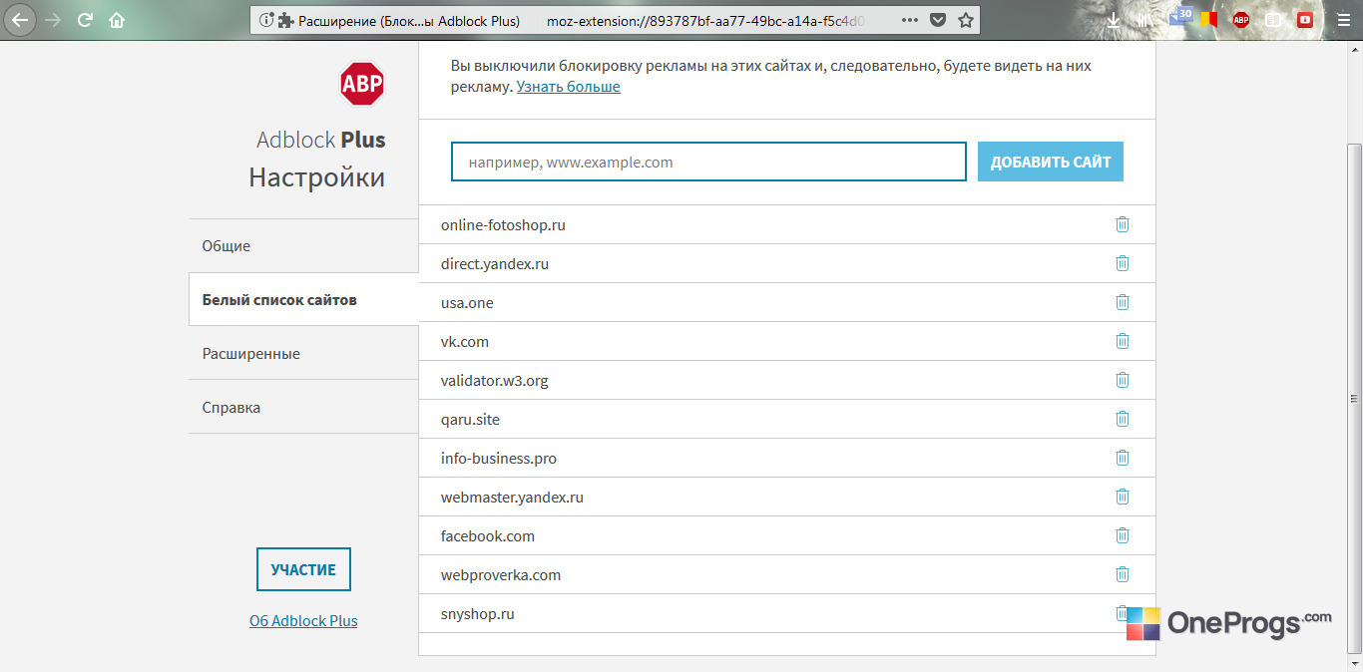This screenshot has width=1363, height=672.
Task: Bookmark this page with the star icon
Action: (x=965, y=20)
